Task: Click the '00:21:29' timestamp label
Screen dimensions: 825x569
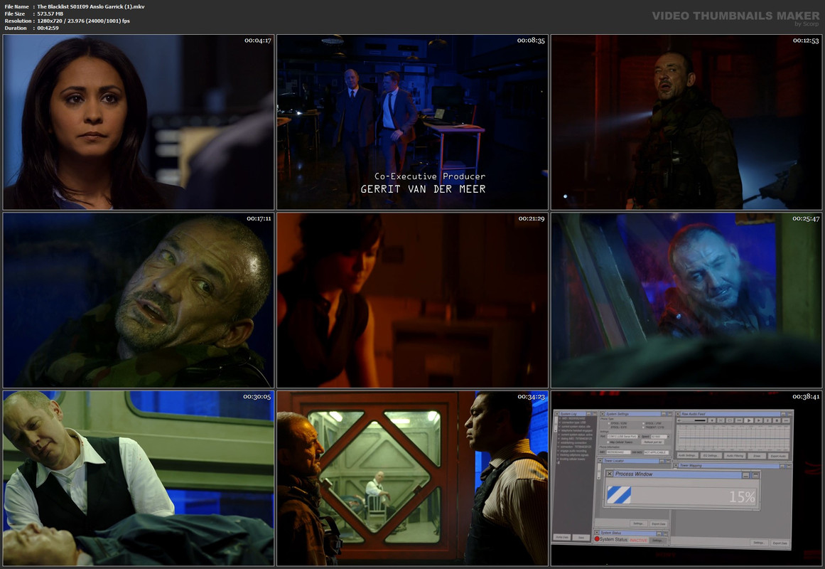Action: 532,218
